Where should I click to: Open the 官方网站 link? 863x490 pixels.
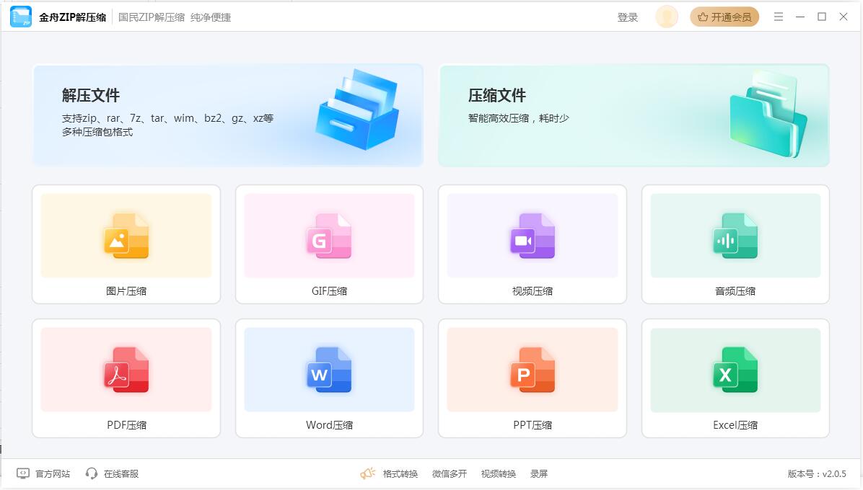53,473
